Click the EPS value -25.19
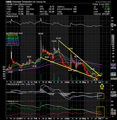117x120 pixels. click(x=51, y=9)
